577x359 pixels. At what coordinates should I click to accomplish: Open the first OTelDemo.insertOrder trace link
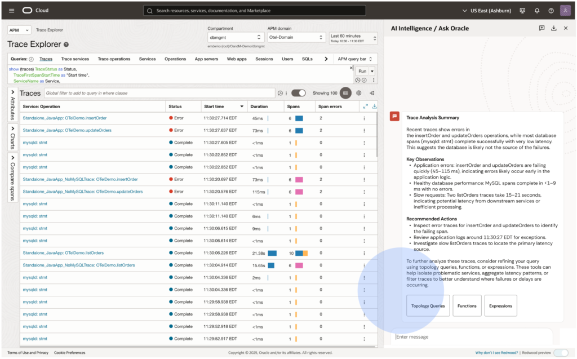pos(64,118)
